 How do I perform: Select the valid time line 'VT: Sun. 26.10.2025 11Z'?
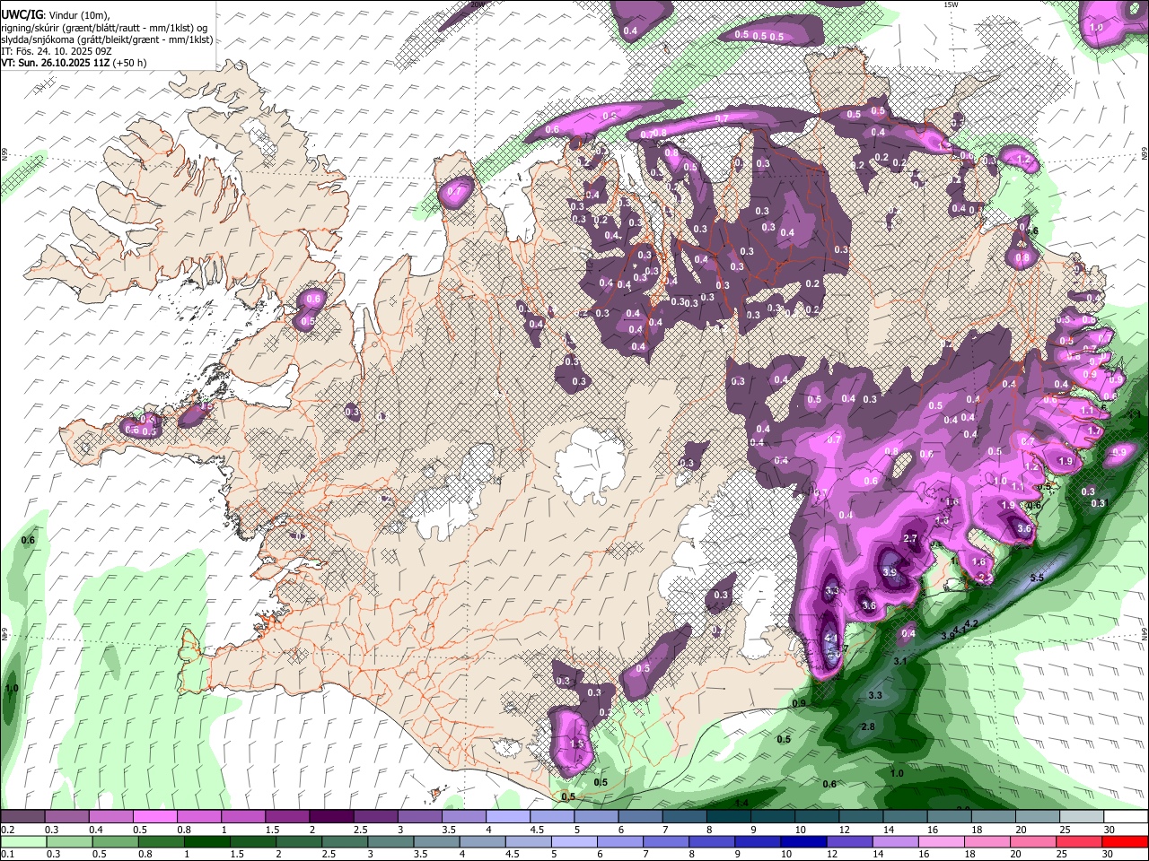click(x=56, y=63)
